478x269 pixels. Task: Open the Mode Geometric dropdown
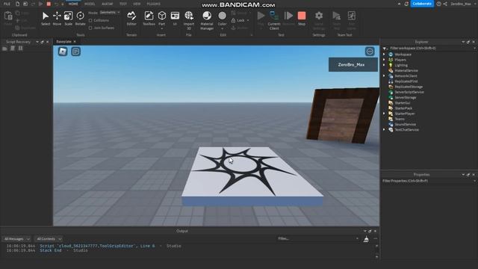point(110,13)
